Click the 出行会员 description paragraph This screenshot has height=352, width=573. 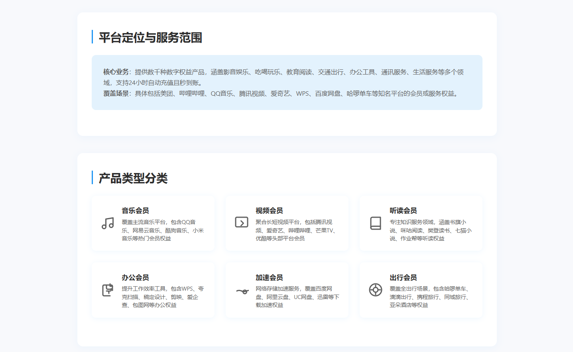(x=431, y=297)
